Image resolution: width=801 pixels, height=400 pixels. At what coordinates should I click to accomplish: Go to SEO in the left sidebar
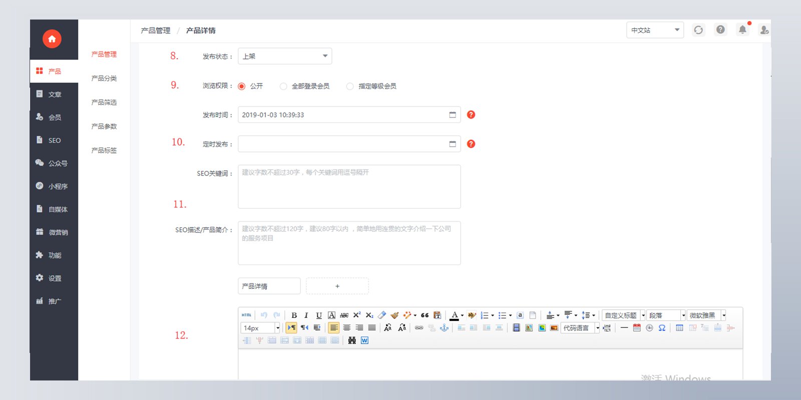(x=54, y=140)
